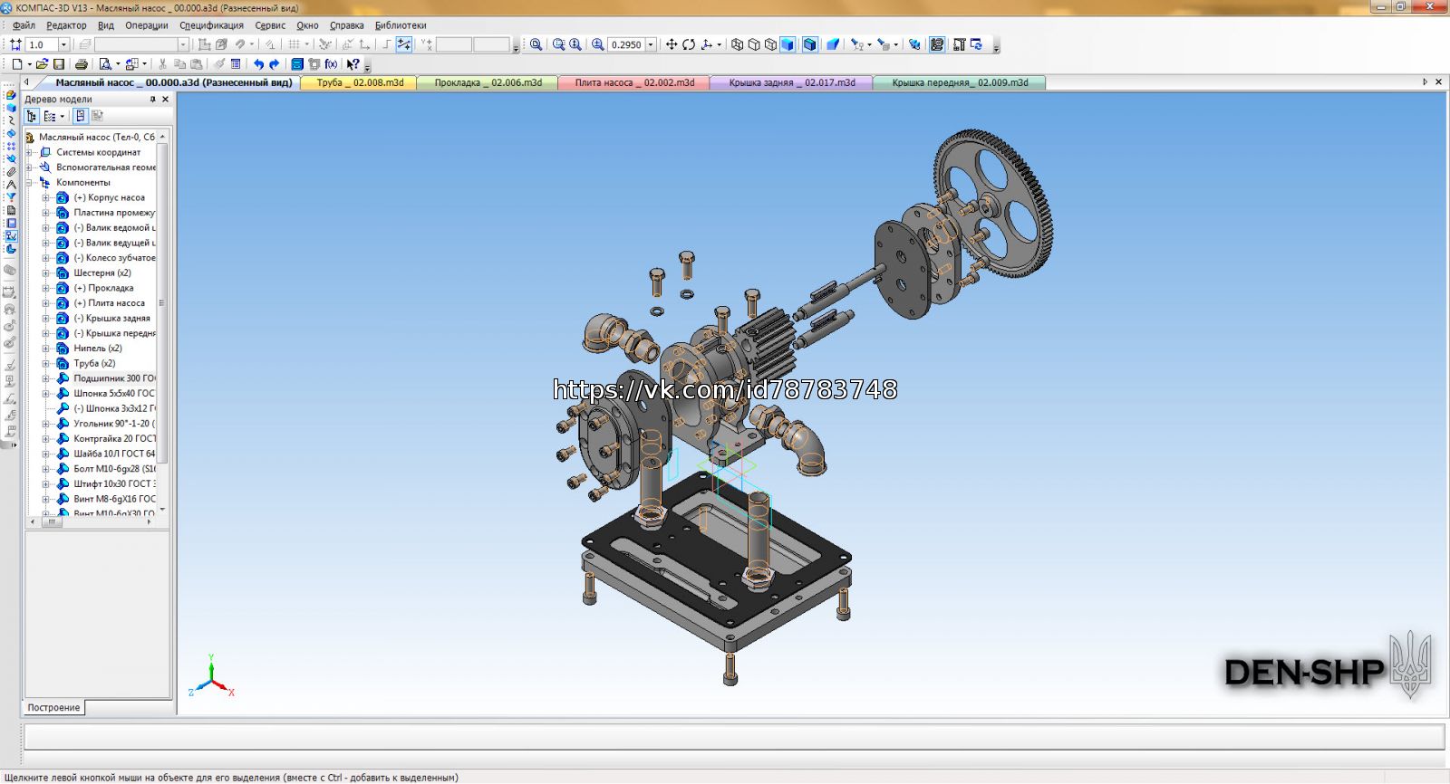Click the large spur gear in viewport
The height and width of the screenshot is (784, 1450).
click(994, 203)
